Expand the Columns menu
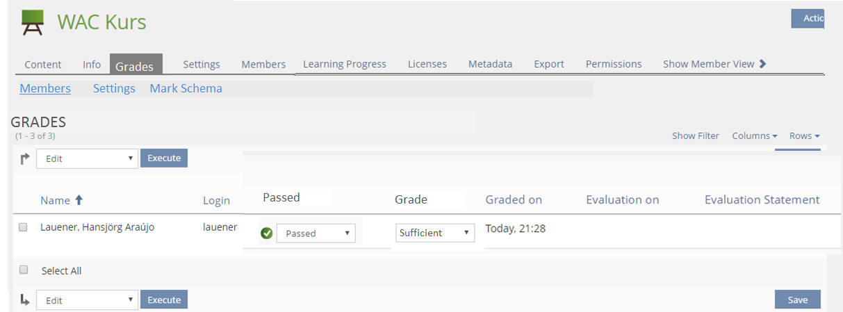Viewport: 843px width, 312px height. [x=754, y=136]
